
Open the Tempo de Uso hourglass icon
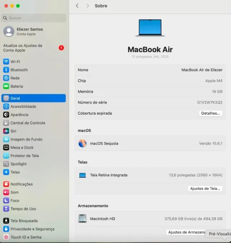tap(6, 209)
